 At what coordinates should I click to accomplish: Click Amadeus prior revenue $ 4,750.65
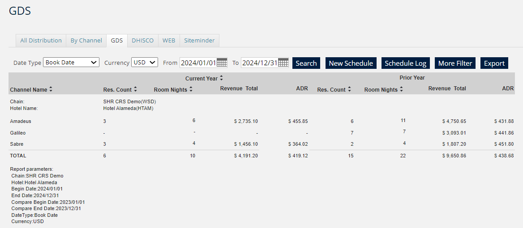tap(454, 122)
